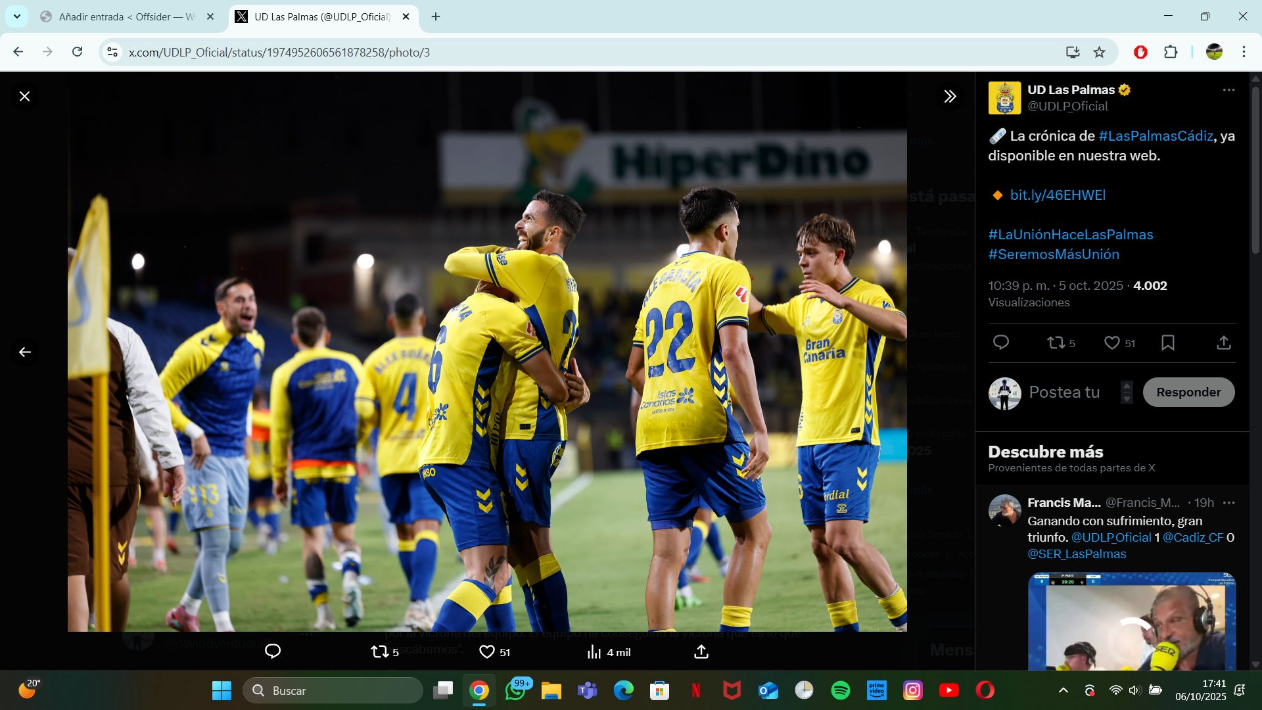1262x710 pixels.
Task: Open Spotify from the taskbar
Action: [840, 690]
